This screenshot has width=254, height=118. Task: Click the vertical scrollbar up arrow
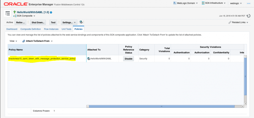coord(245,57)
